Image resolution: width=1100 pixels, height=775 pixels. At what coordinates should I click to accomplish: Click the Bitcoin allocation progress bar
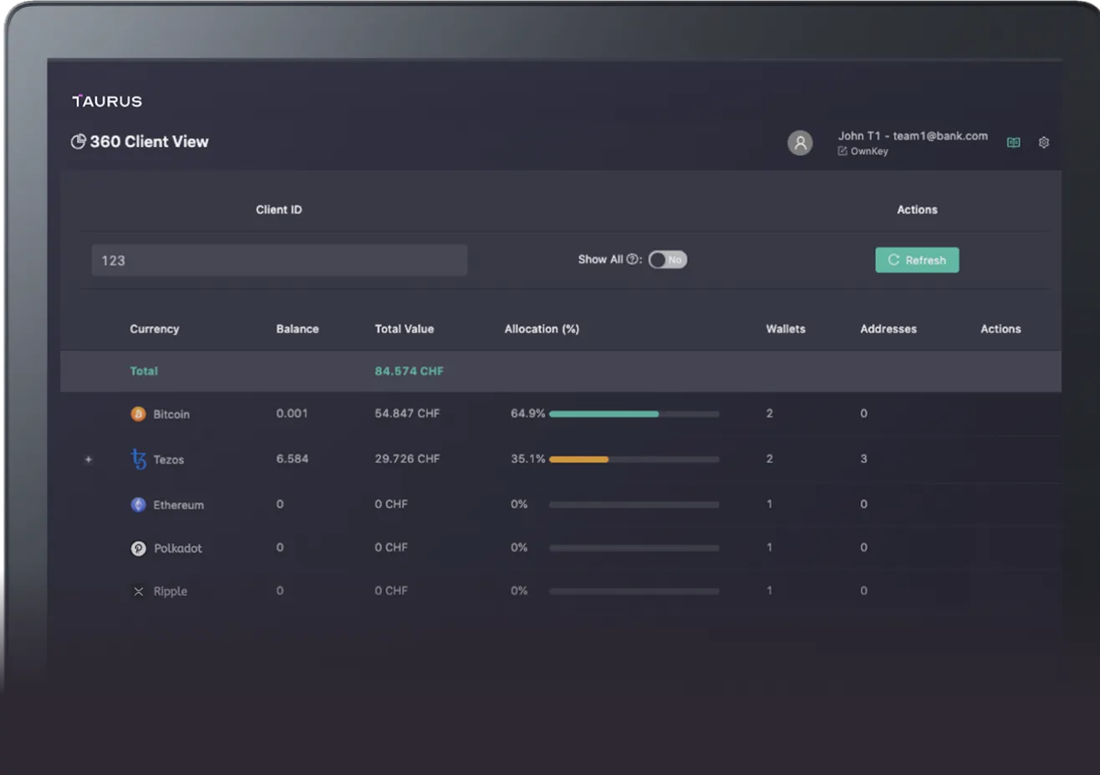(x=634, y=414)
